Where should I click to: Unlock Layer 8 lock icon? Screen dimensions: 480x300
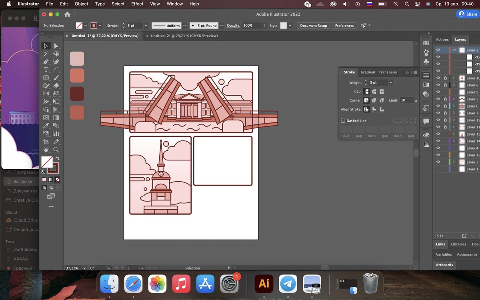pos(445,85)
